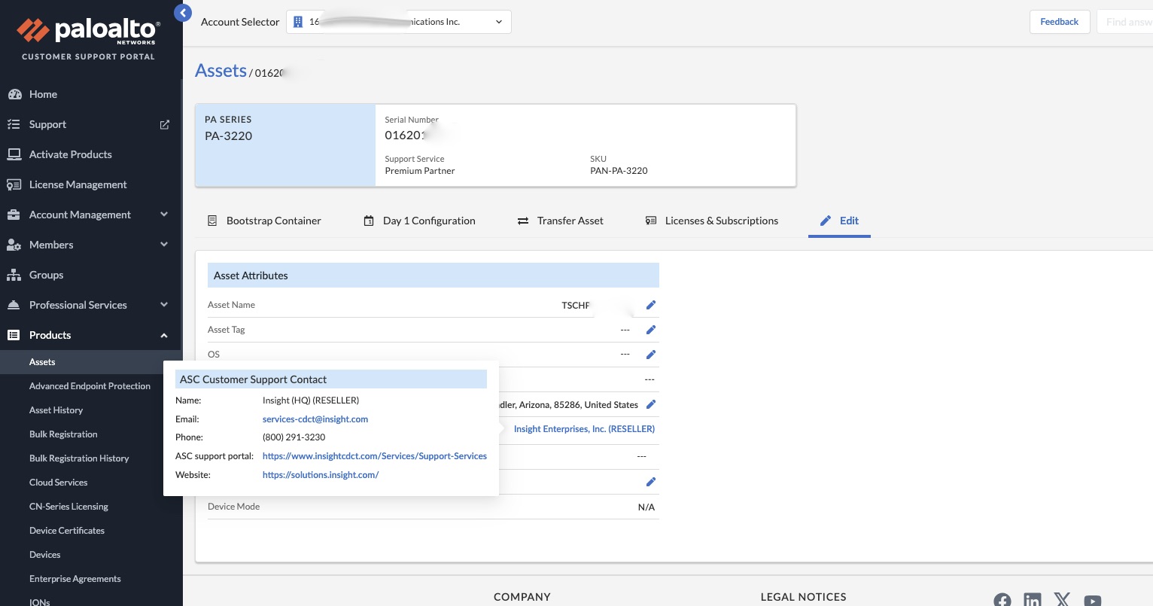
Task: Click the pencil icon next to Asset Name
Action: (x=651, y=305)
